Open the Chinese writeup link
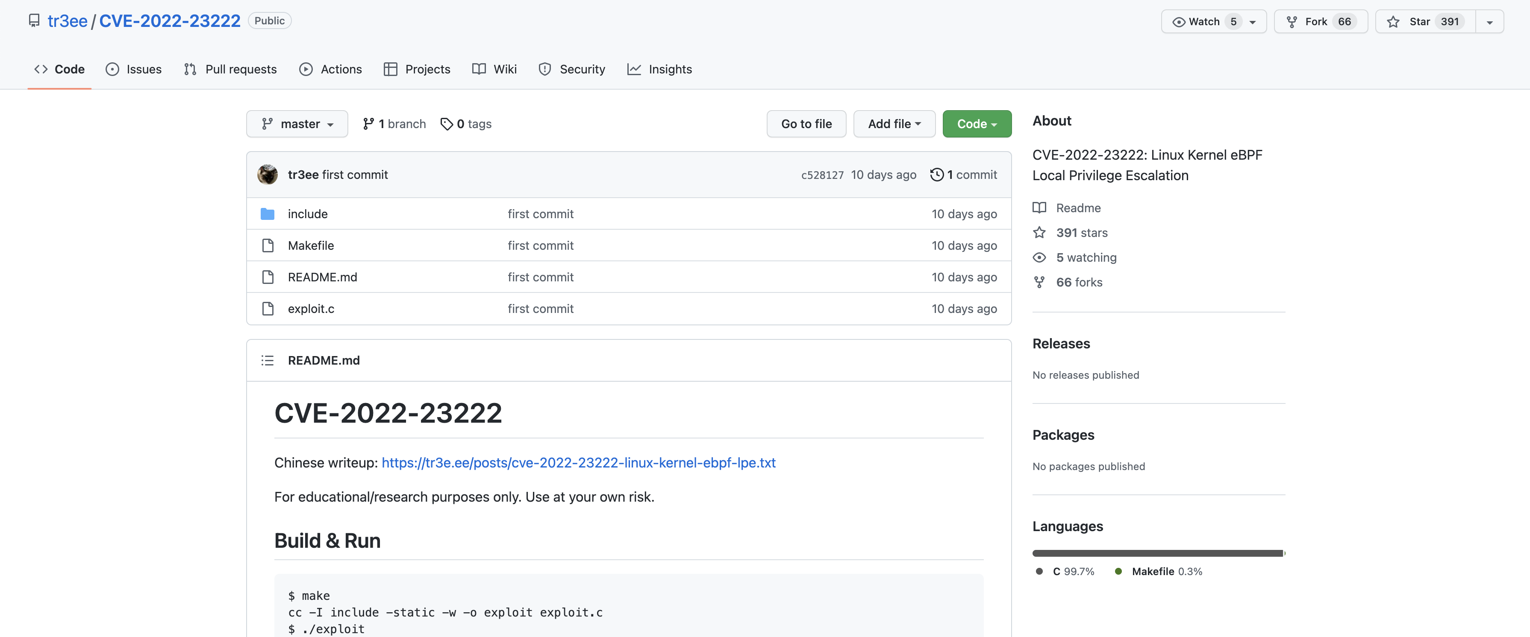Image resolution: width=1530 pixels, height=637 pixels. [578, 463]
